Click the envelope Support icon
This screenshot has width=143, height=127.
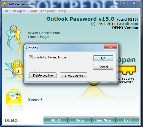[x=14, y=96]
